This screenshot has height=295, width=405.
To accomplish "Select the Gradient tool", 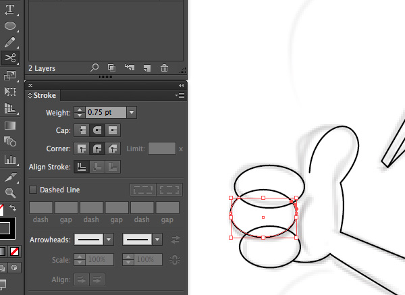I will point(10,125).
